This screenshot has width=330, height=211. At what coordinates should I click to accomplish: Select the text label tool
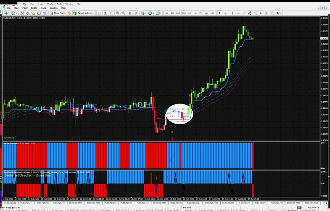coord(267,13)
